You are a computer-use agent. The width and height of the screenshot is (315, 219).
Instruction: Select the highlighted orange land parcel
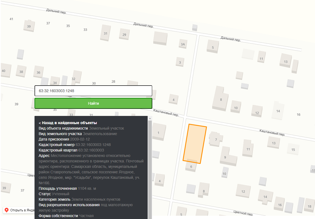point(195,144)
